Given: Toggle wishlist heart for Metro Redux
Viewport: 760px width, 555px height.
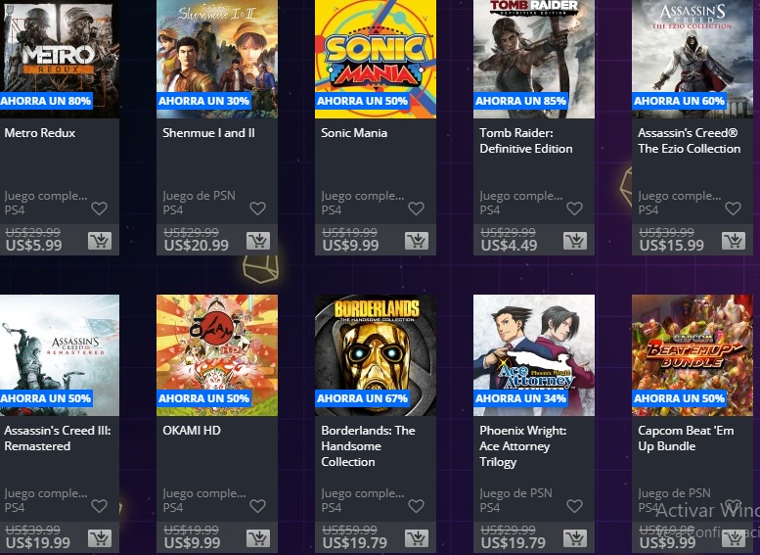Looking at the screenshot, I should (x=100, y=208).
